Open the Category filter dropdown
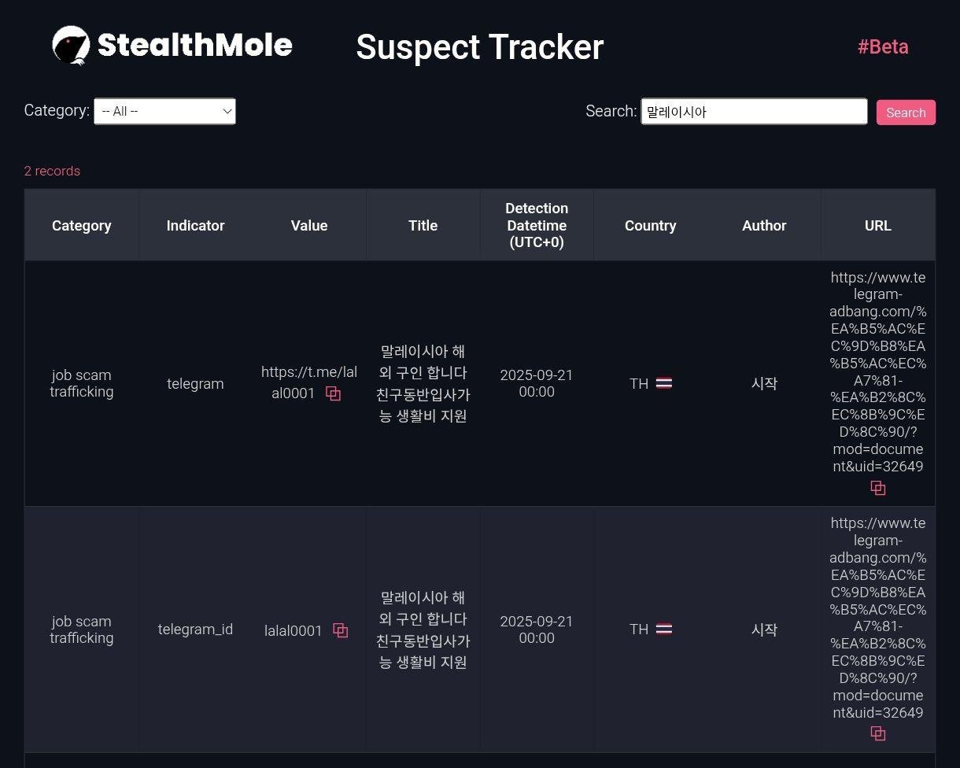This screenshot has height=768, width=960. 164,112
